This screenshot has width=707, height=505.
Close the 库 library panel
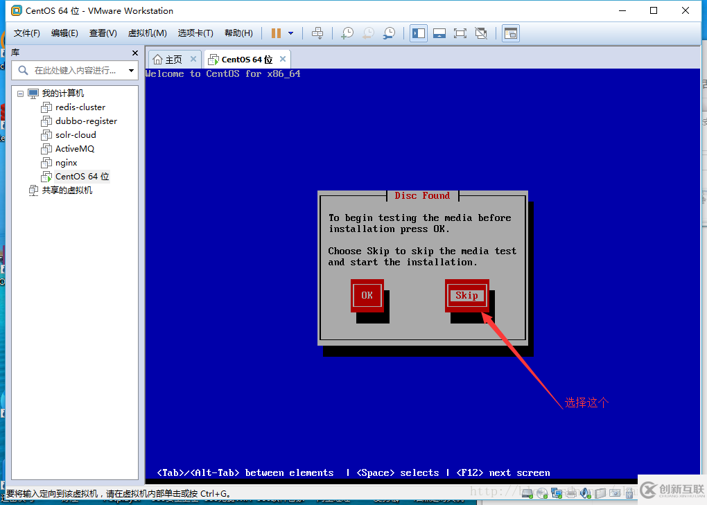[x=135, y=53]
